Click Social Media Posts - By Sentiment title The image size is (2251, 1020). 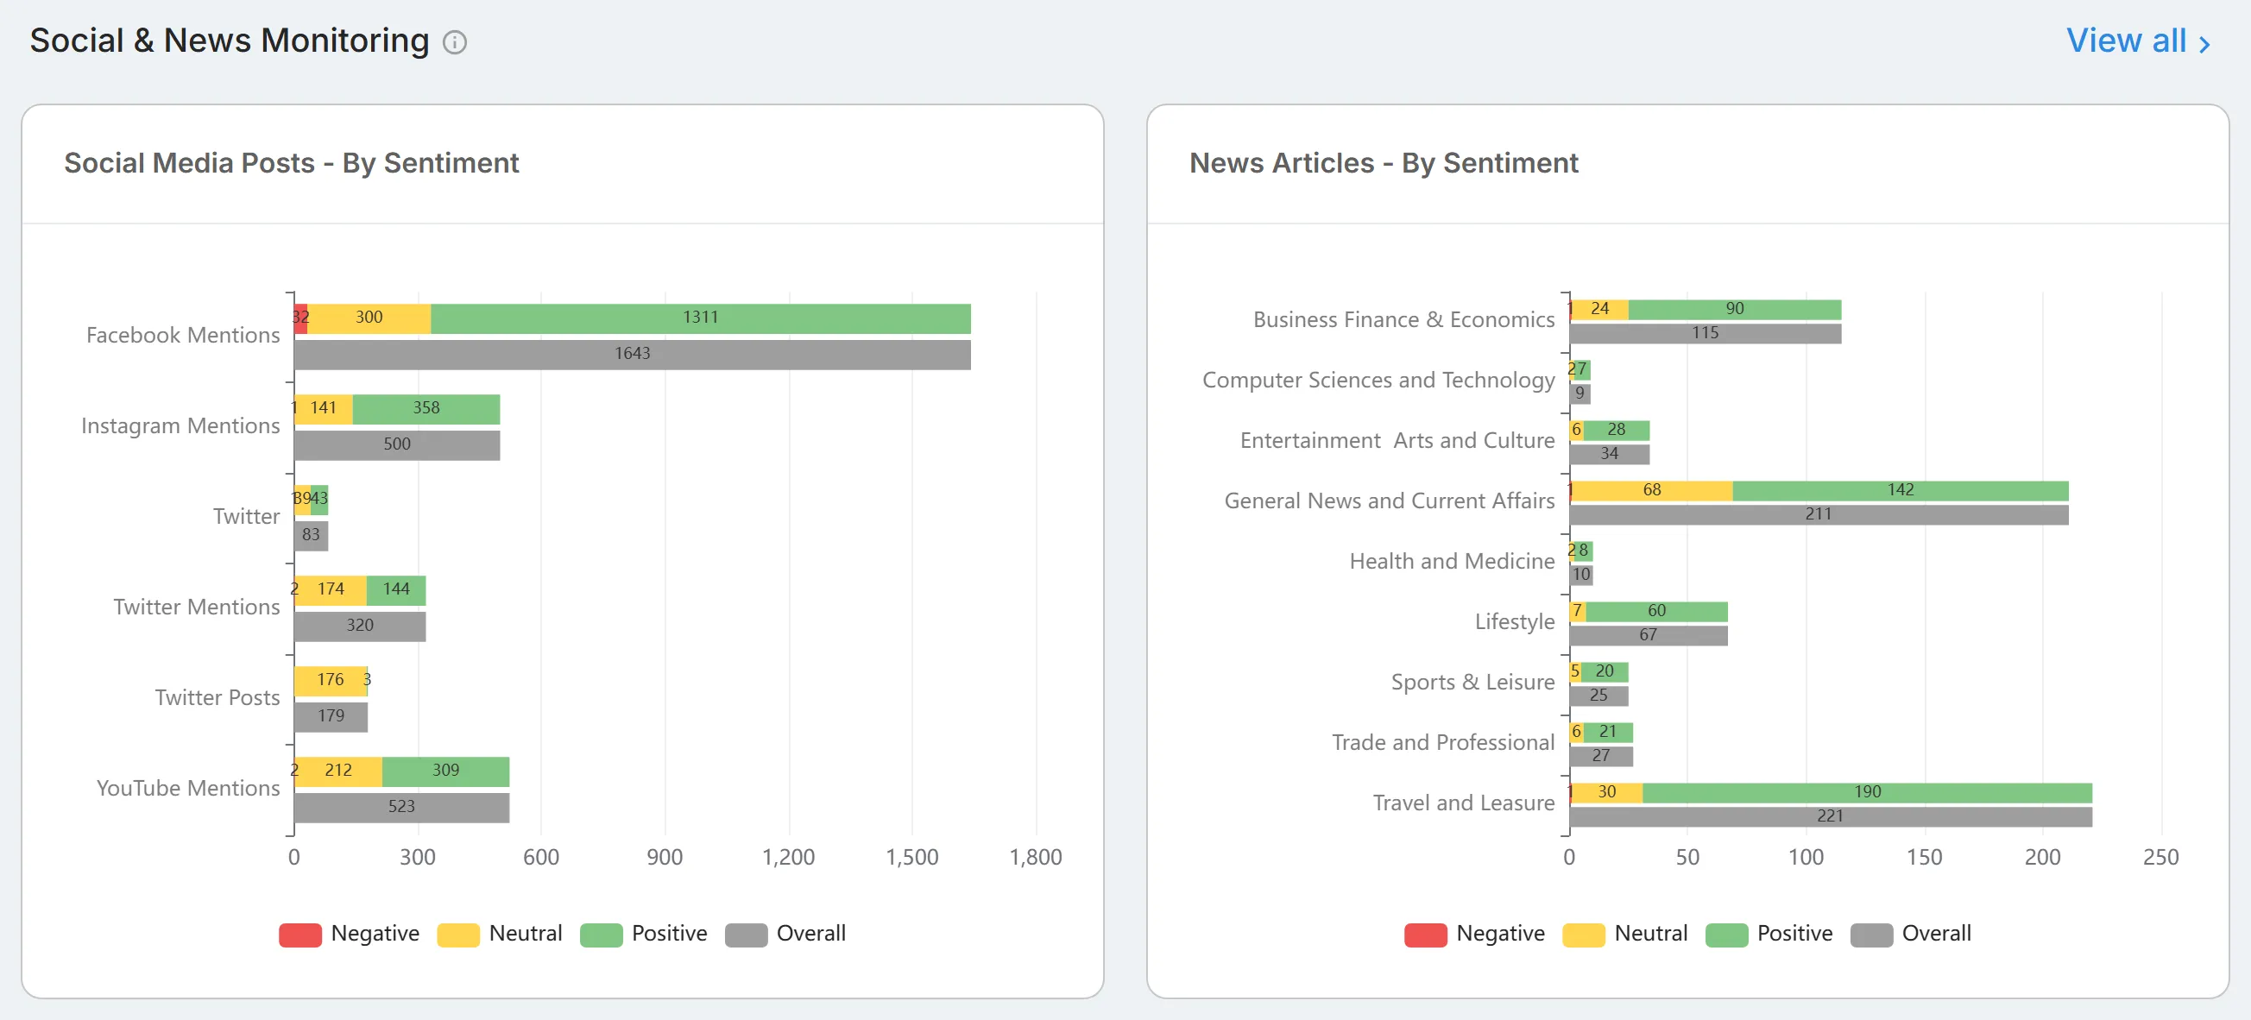[291, 163]
